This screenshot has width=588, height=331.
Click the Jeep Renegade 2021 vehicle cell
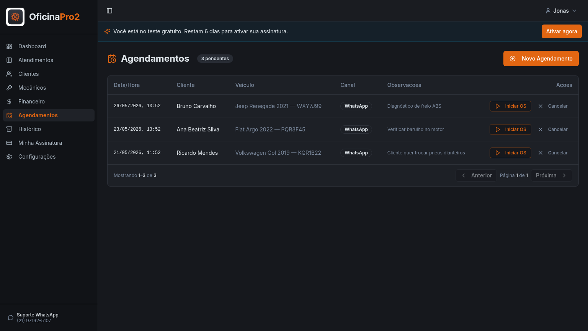278,106
